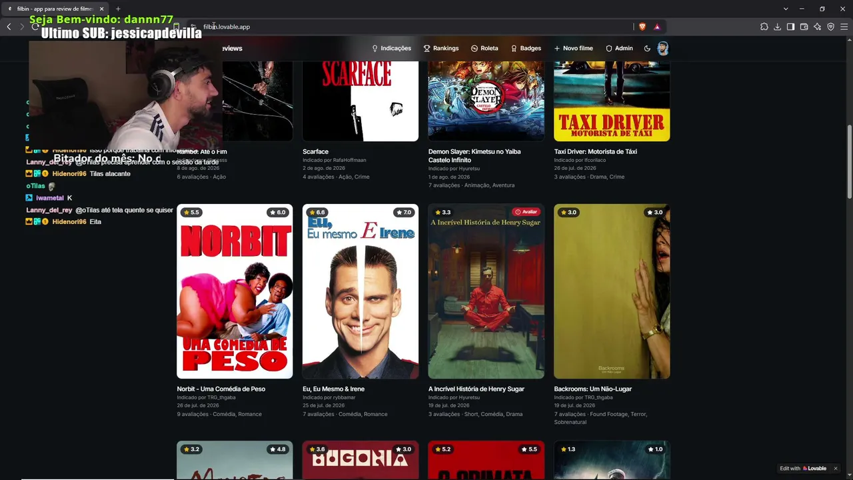
Task: Open the Admin section
Action: click(619, 48)
